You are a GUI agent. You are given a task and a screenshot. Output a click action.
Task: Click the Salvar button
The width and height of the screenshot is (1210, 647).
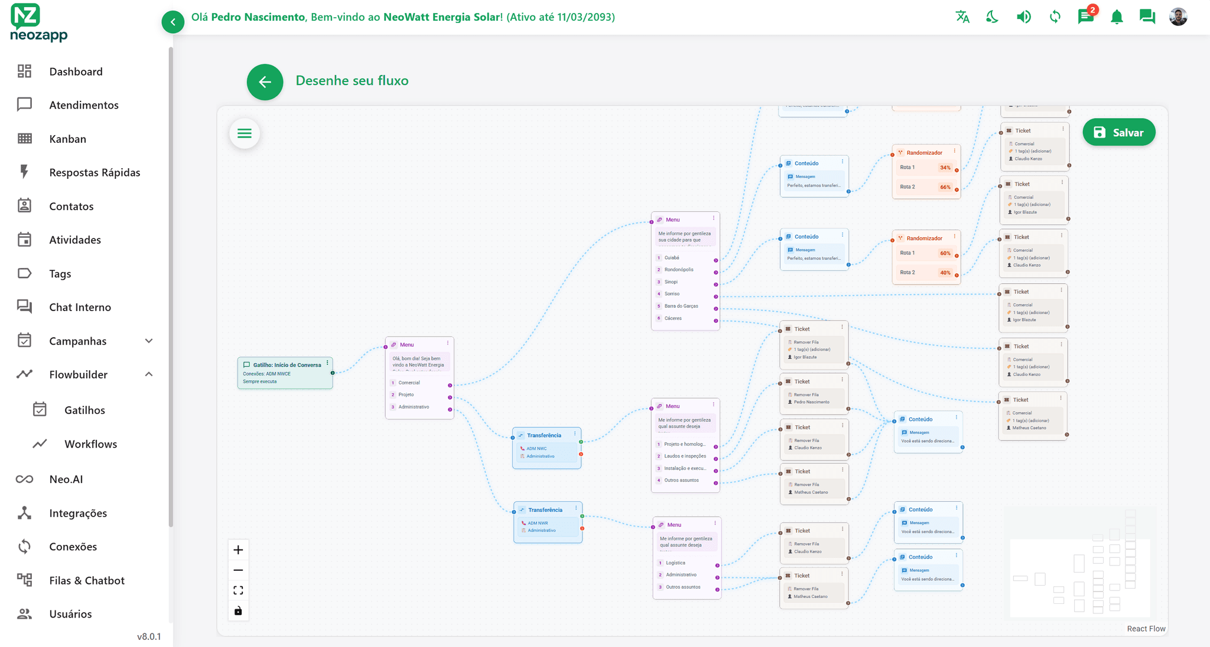point(1119,132)
